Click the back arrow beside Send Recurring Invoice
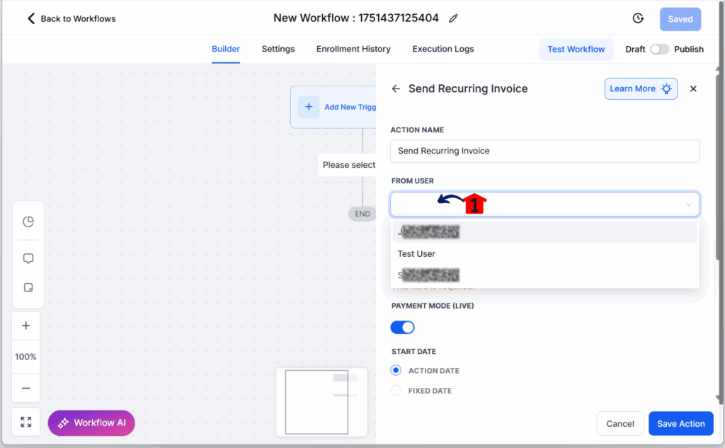The image size is (725, 448). 396,88
